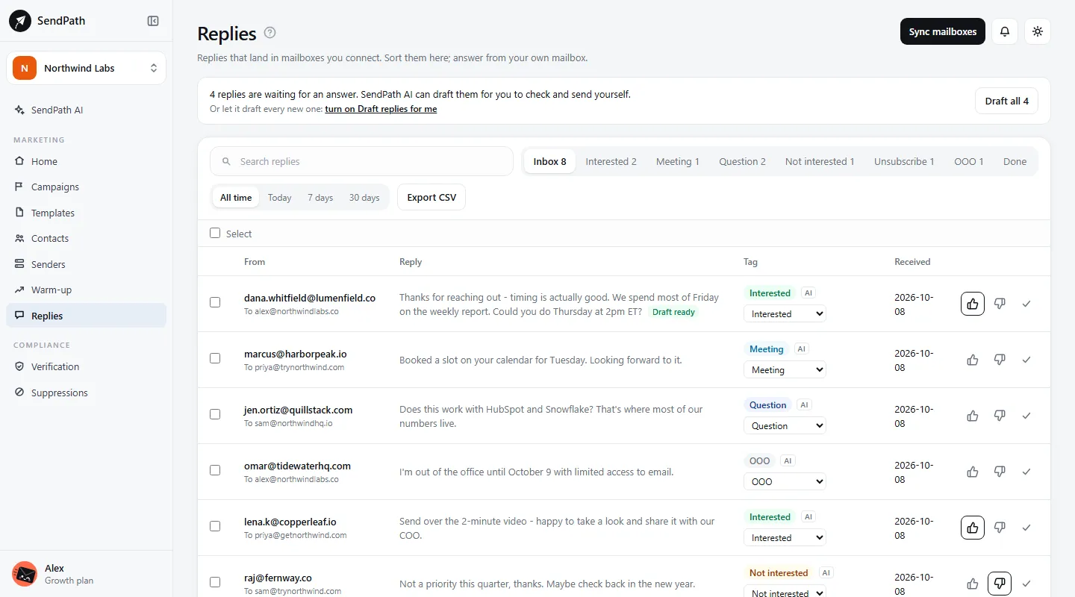This screenshot has height=597, width=1075.
Task: Follow 'turn on Draft replies for me' link
Action: [x=381, y=109]
